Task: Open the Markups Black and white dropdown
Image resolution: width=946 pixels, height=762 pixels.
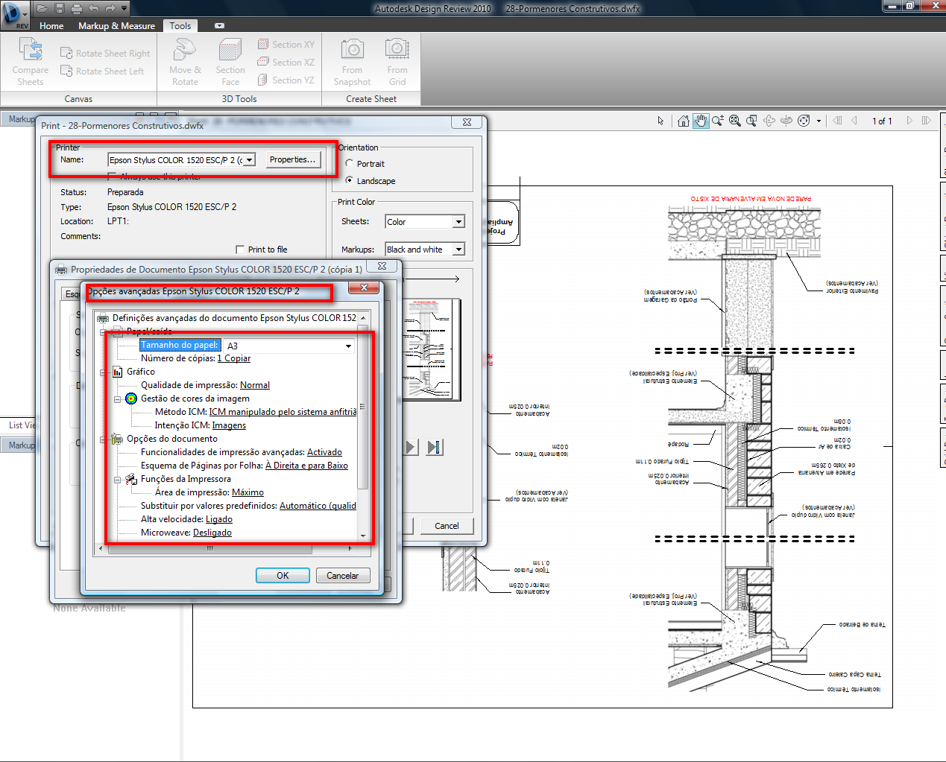Action: [x=458, y=250]
